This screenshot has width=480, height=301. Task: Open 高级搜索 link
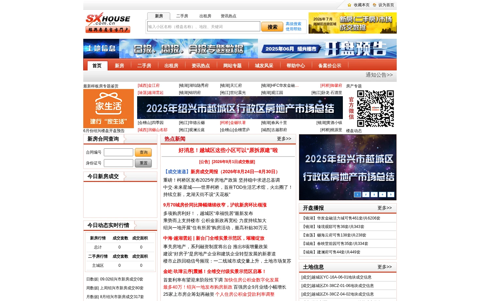pyautogui.click(x=294, y=24)
